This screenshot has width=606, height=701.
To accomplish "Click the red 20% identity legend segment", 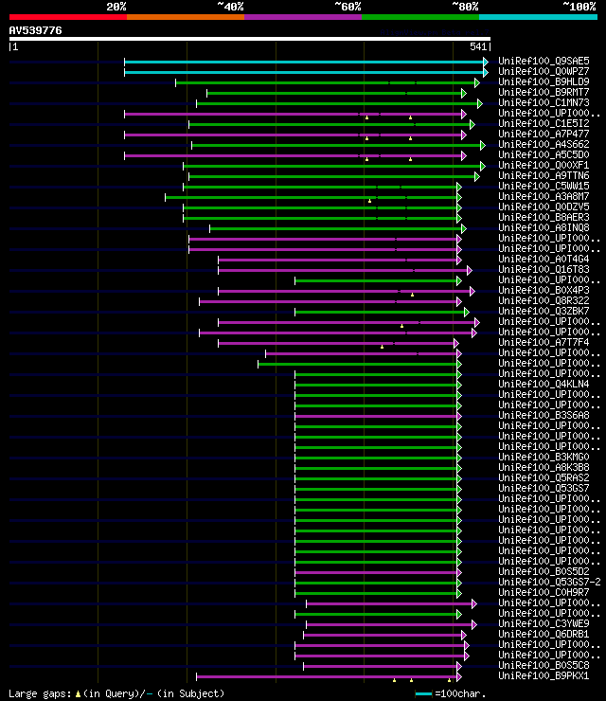I will (x=68, y=17).
